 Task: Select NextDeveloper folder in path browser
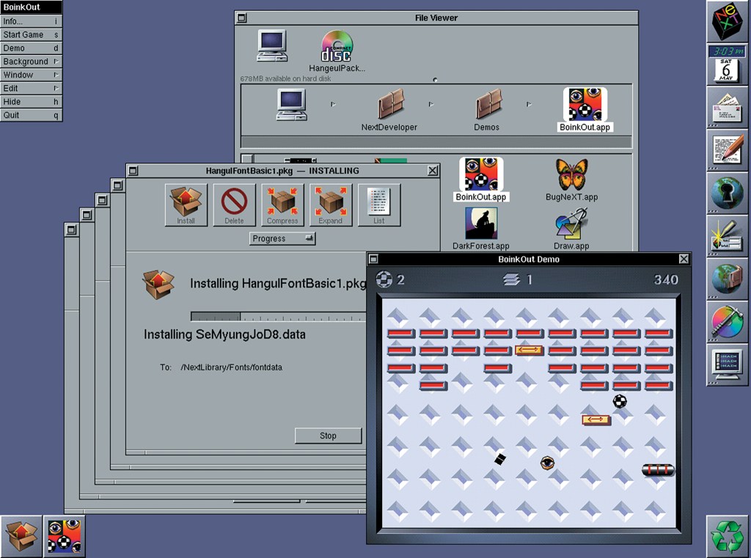click(x=389, y=110)
